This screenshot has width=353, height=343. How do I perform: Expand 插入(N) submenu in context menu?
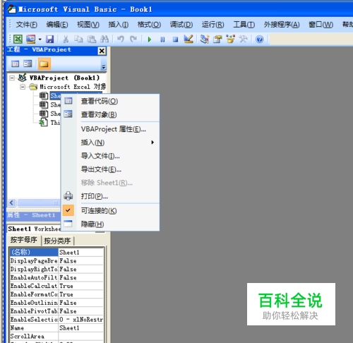tap(110, 143)
